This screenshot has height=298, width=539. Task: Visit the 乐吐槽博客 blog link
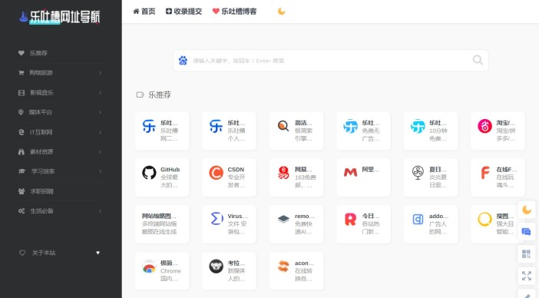[234, 12]
